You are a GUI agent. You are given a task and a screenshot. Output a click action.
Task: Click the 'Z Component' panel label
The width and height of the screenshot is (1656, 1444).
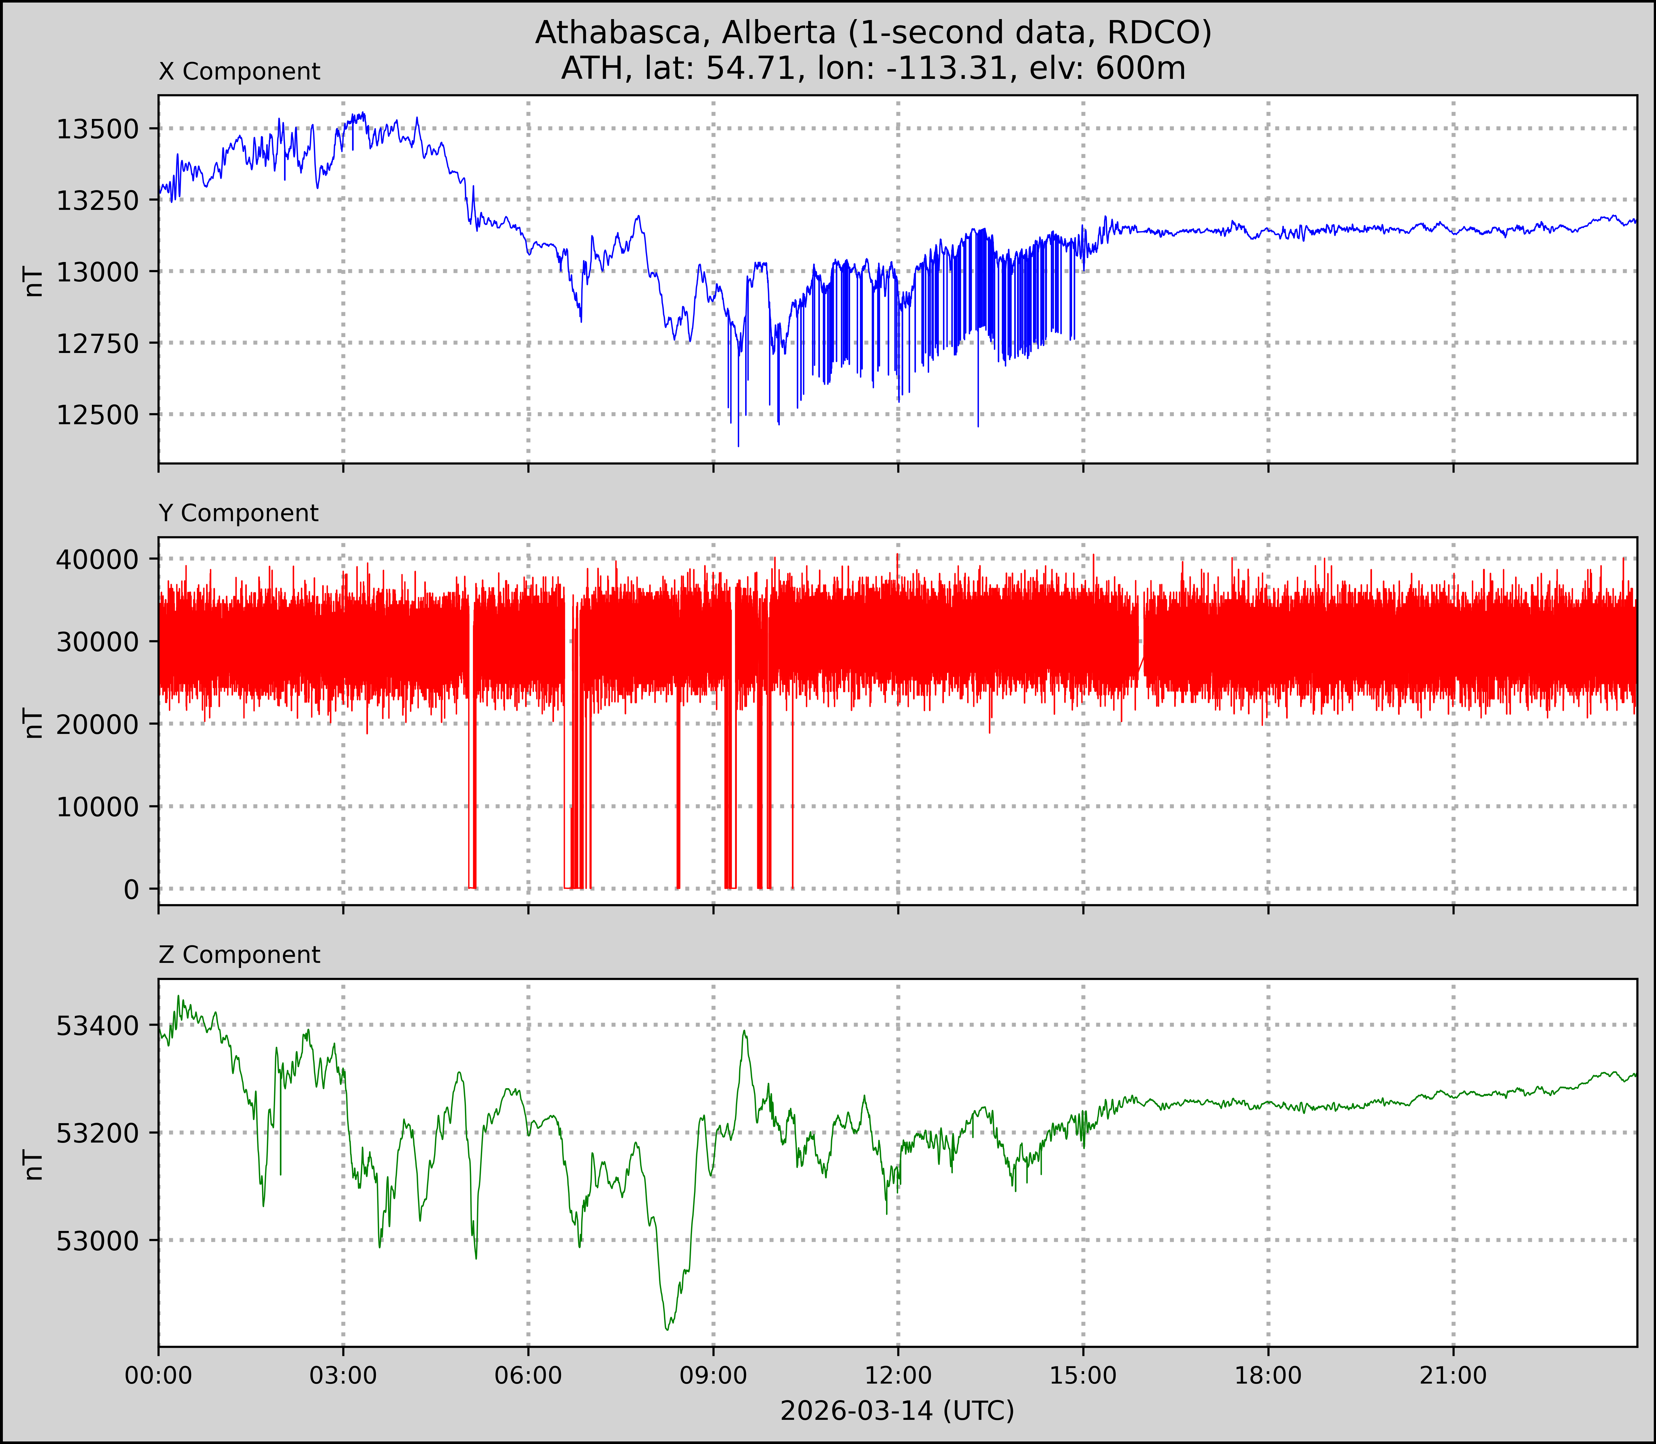coord(239,955)
